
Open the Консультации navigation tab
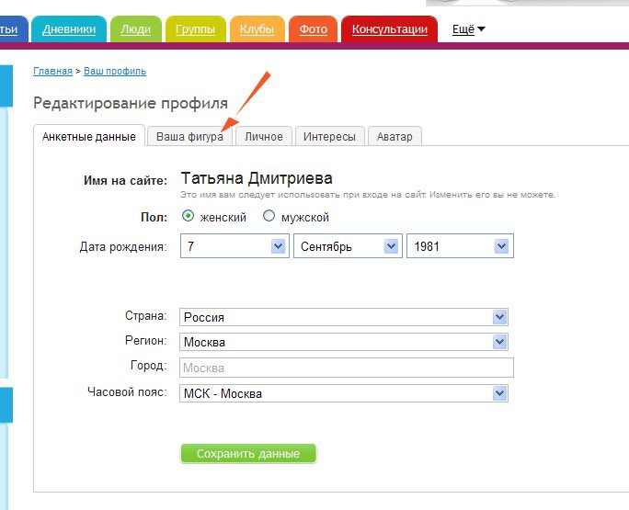[390, 29]
